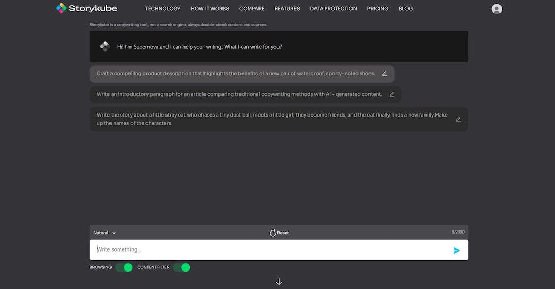This screenshot has height=289, width=555.
Task: Disable the Browsing toggle
Action: click(x=124, y=267)
